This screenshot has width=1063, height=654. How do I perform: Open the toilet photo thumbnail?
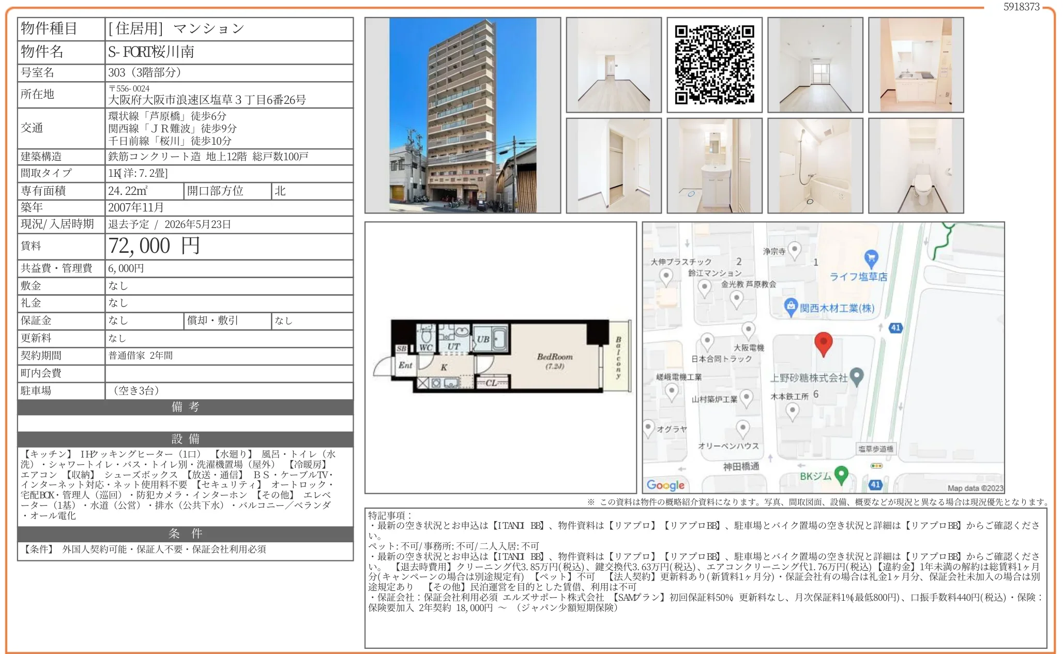(x=916, y=165)
